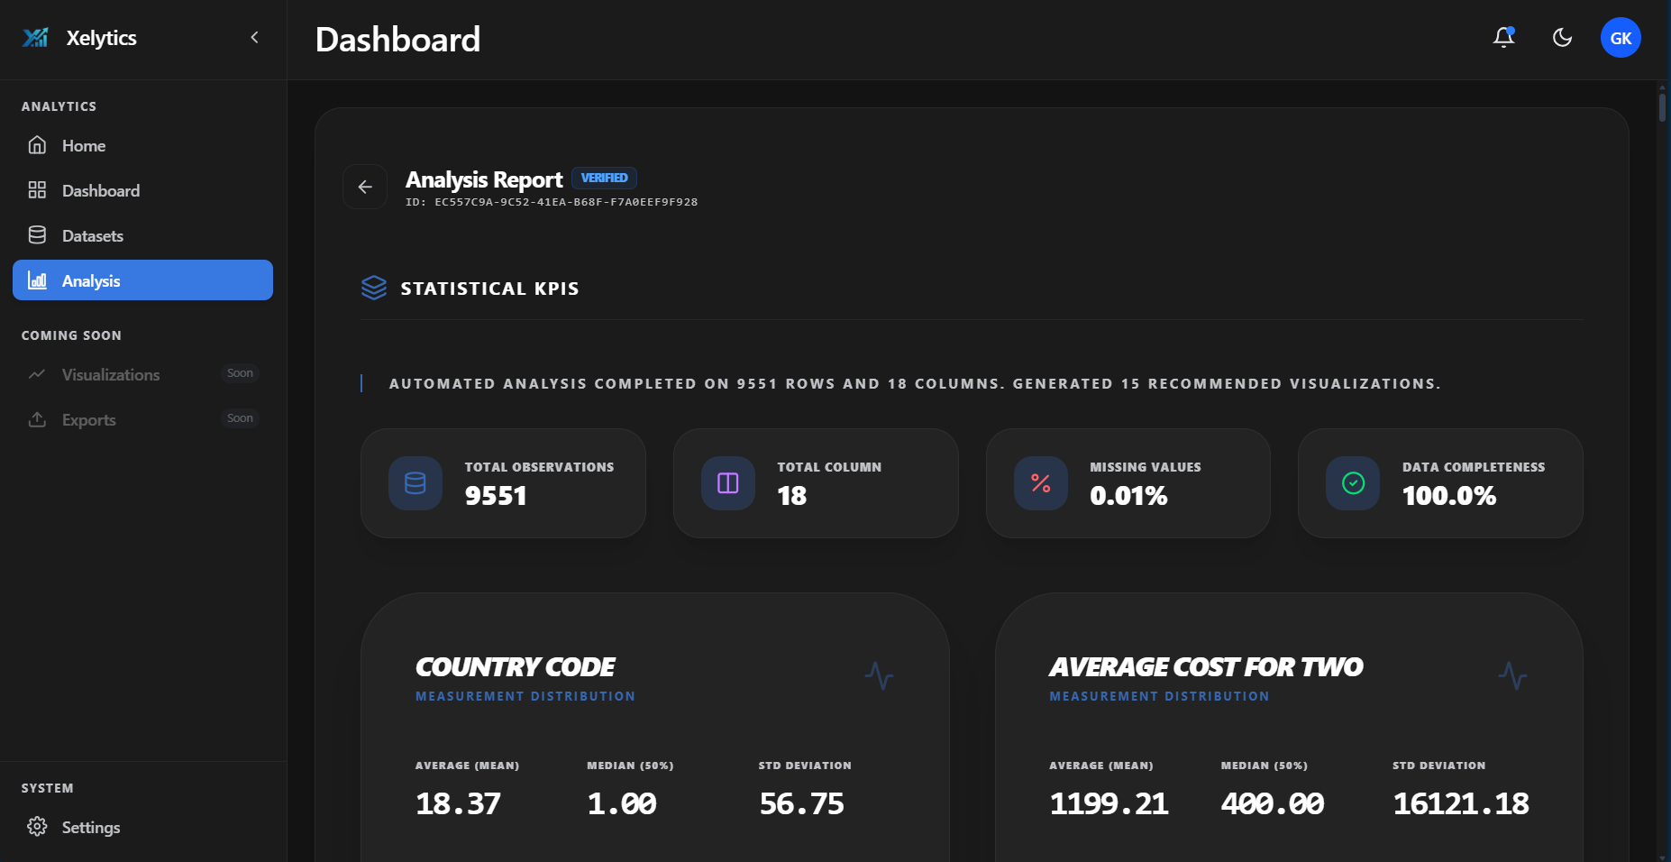Collapse the sidebar with the chevron
Image resolution: width=1671 pixels, height=862 pixels.
254,38
